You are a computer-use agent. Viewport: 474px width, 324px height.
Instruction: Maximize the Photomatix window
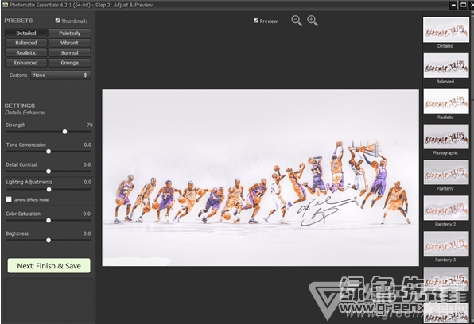(463, 5)
